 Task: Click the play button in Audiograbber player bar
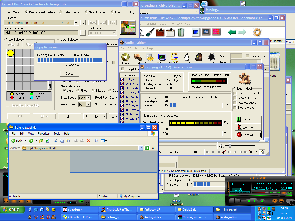pyautogui.click(x=207, y=152)
